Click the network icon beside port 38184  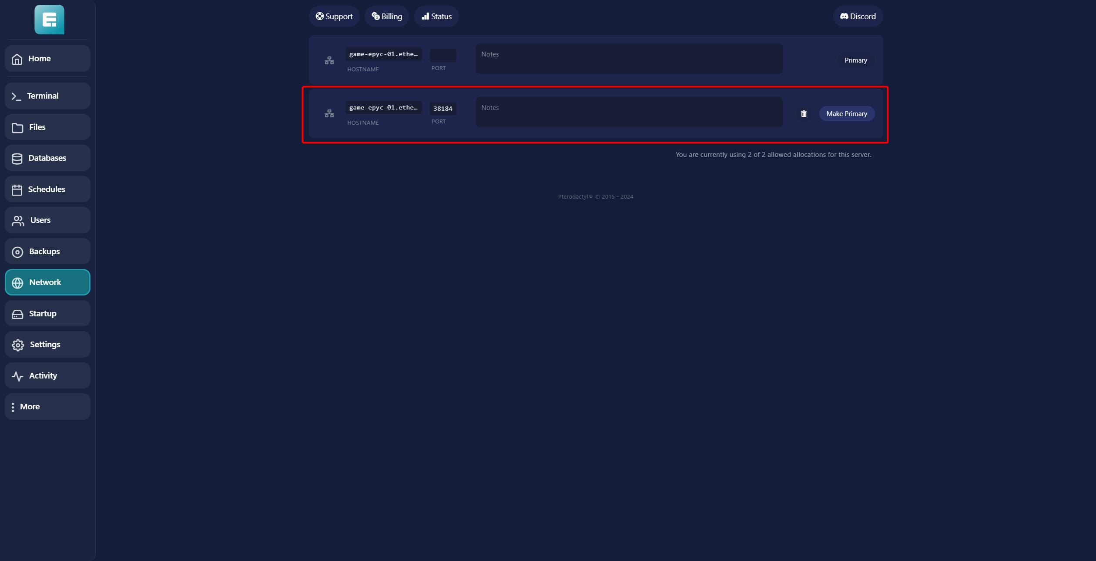tap(329, 114)
